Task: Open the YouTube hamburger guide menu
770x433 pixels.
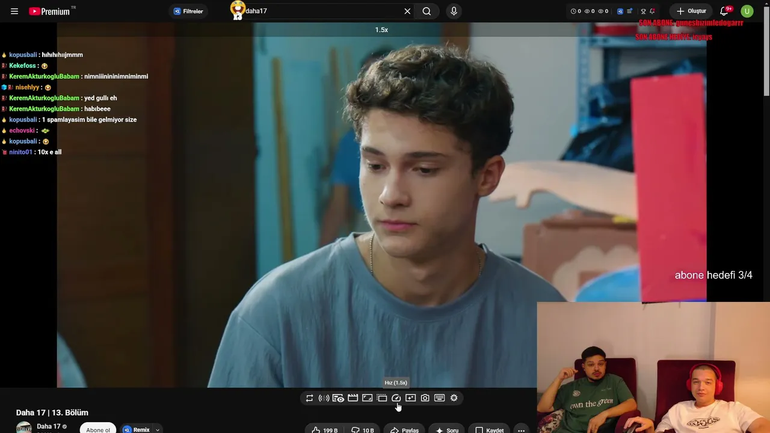Action: click(x=14, y=11)
